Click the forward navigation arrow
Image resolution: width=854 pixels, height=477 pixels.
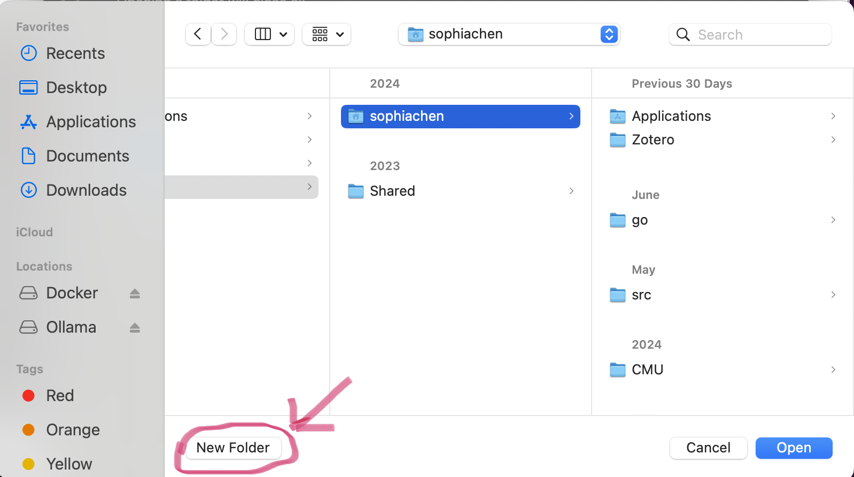[x=224, y=34]
